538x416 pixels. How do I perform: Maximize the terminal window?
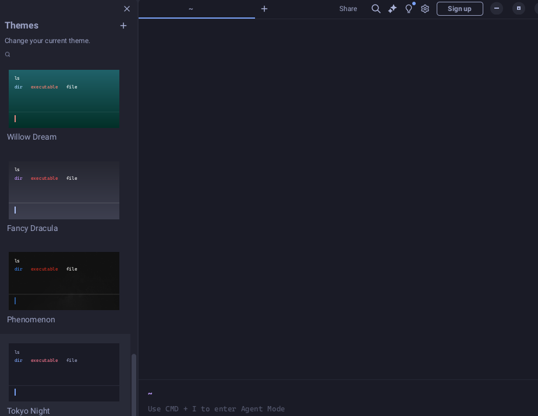coord(519,8)
